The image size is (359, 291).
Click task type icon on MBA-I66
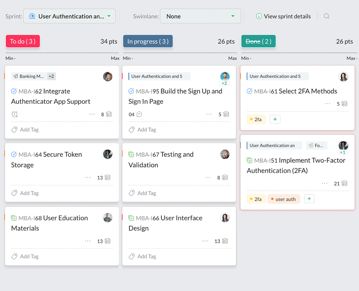point(131,218)
